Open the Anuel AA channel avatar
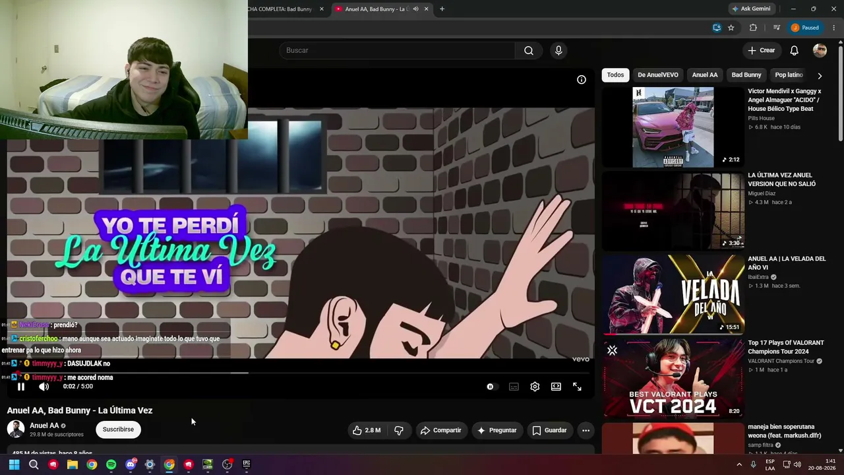Image resolution: width=844 pixels, height=475 pixels. point(16,429)
